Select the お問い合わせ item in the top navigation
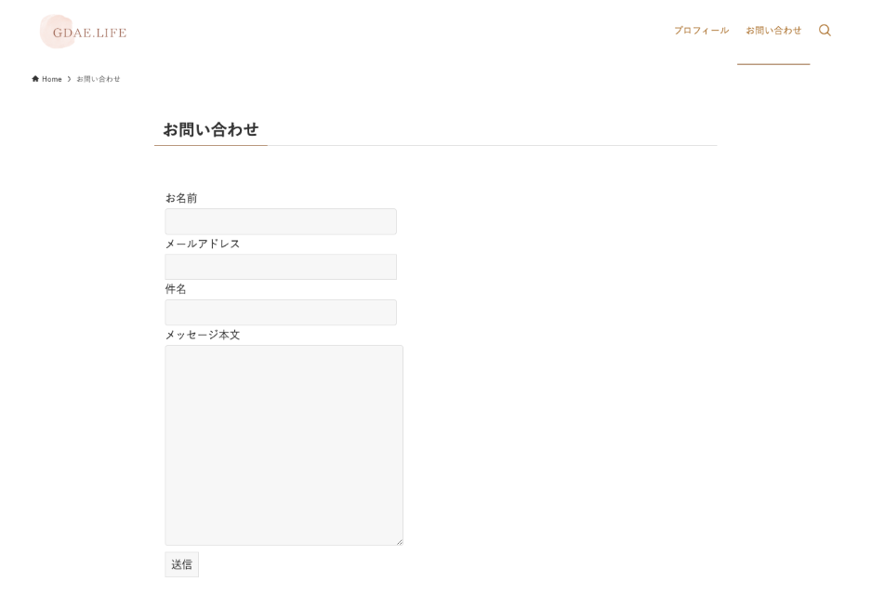 coord(773,31)
